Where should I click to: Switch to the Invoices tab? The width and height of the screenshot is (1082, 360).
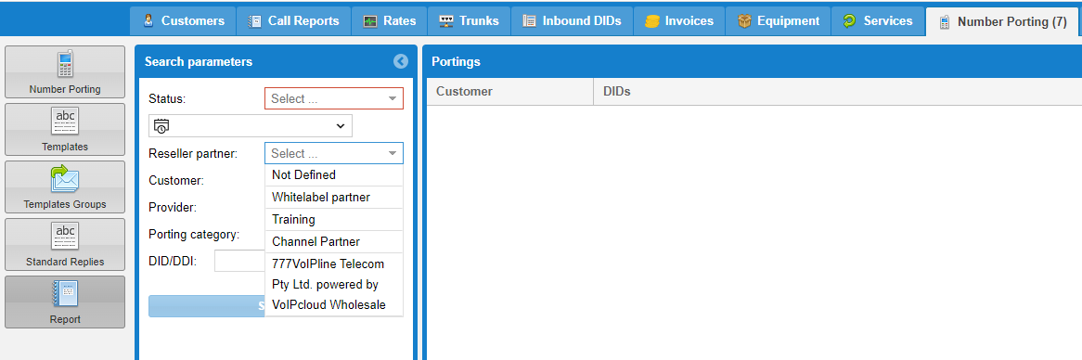(x=679, y=20)
